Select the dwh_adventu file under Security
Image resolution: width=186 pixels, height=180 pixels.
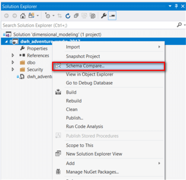[x=40, y=77]
